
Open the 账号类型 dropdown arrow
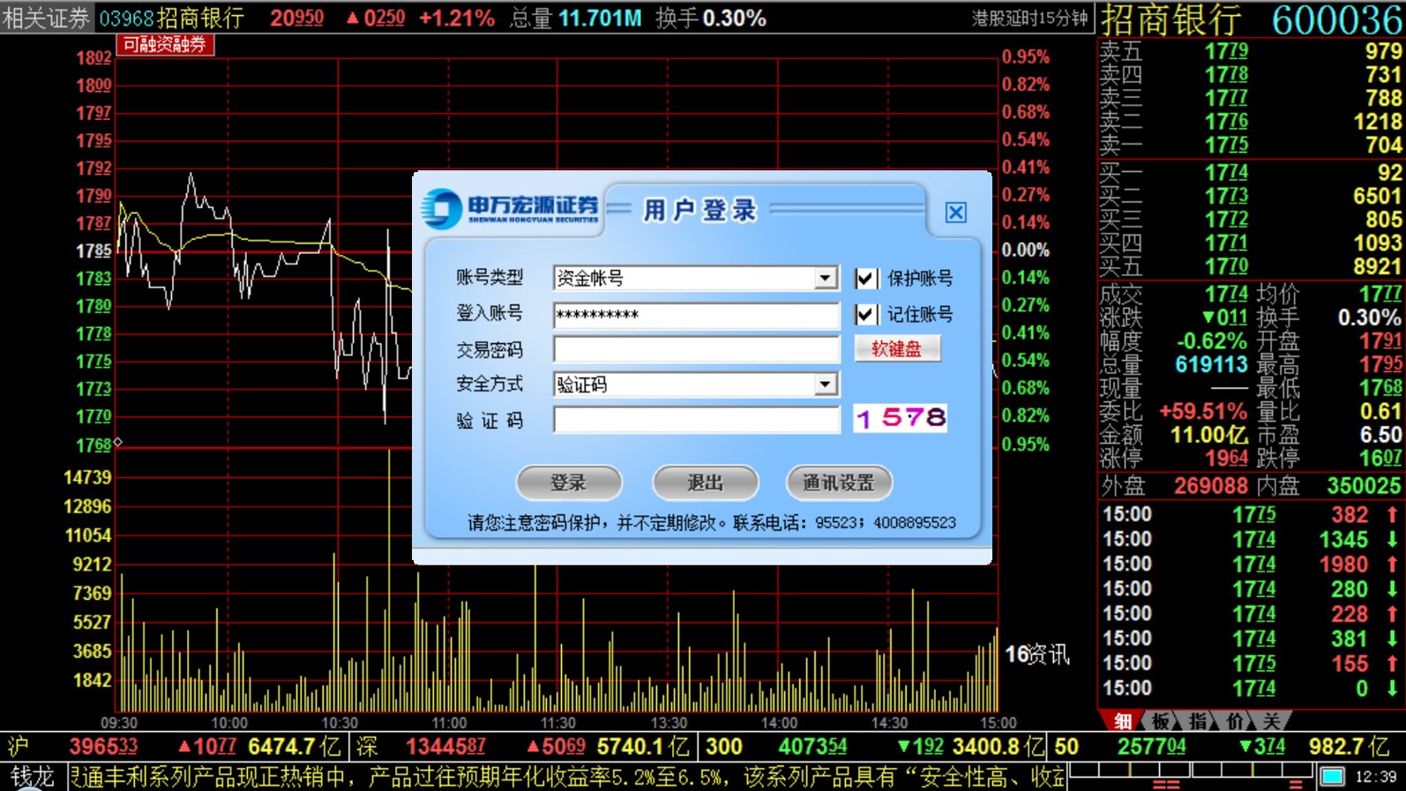pos(825,279)
